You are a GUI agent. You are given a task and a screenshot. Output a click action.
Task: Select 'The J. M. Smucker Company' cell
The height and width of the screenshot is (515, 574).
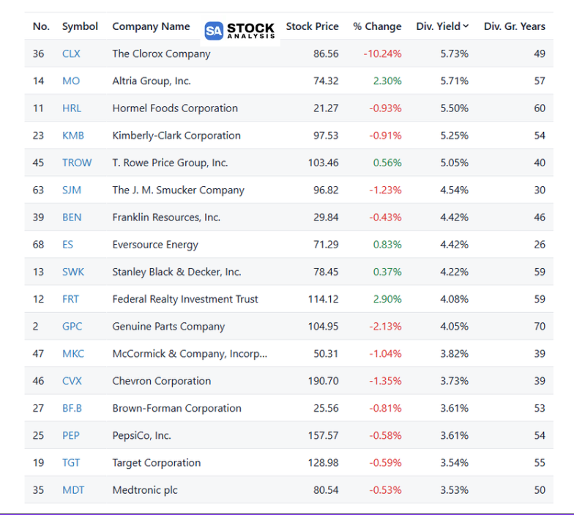pyautogui.click(x=178, y=190)
